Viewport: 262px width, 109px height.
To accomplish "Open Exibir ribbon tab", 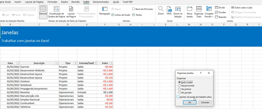I will (x=86, y=2).
